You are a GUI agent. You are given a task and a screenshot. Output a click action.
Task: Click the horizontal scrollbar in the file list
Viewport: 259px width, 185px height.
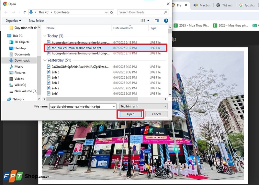point(92,99)
